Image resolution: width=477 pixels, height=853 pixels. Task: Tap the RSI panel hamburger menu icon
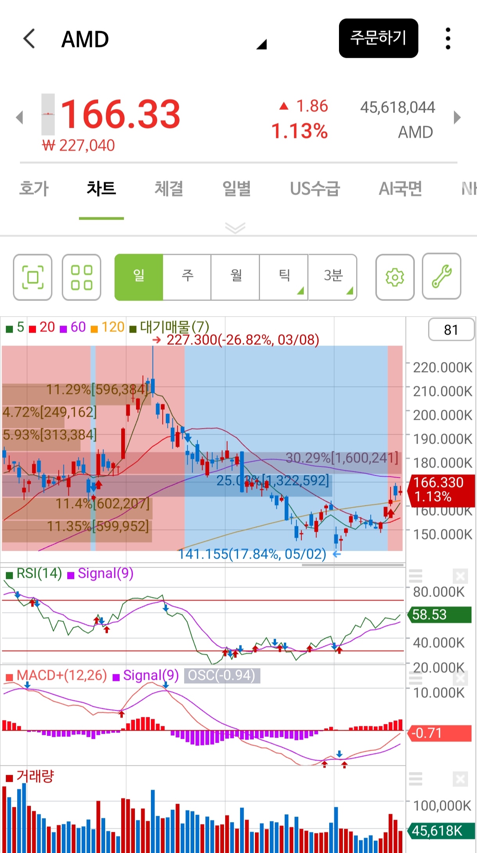416,576
